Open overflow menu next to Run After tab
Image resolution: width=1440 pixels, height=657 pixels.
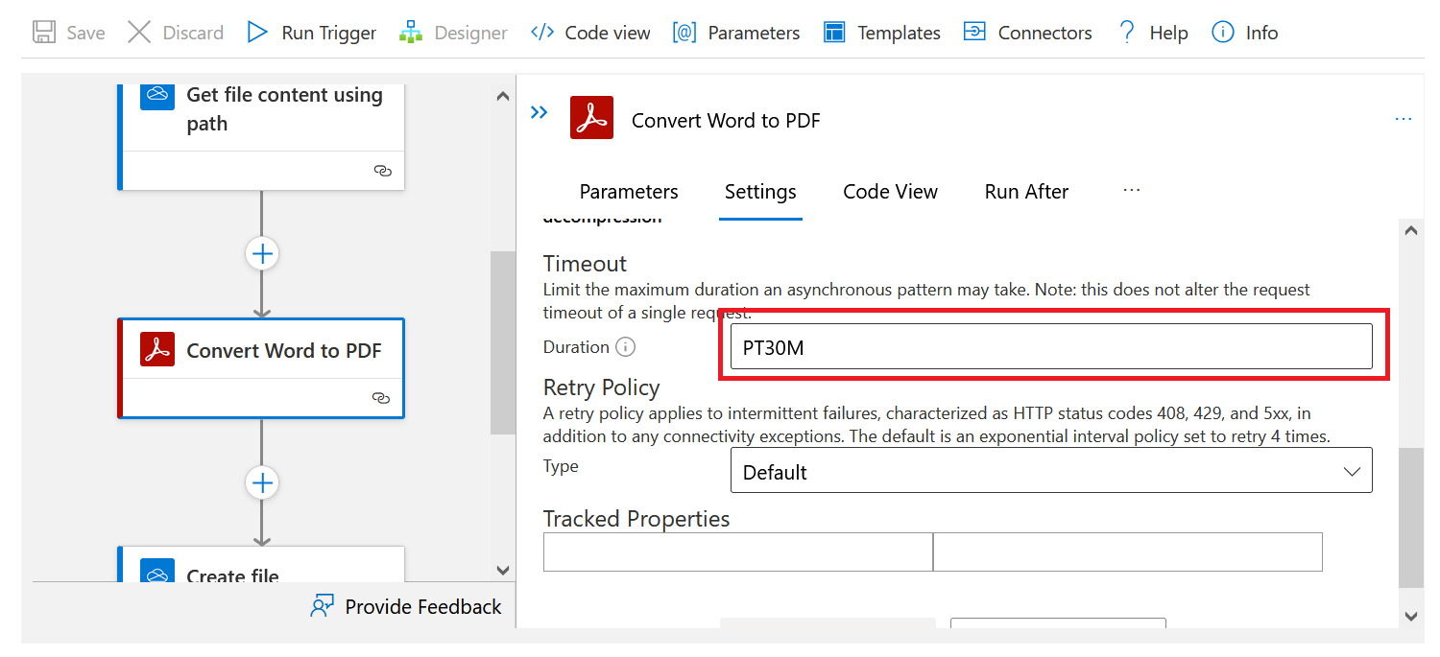1131,191
